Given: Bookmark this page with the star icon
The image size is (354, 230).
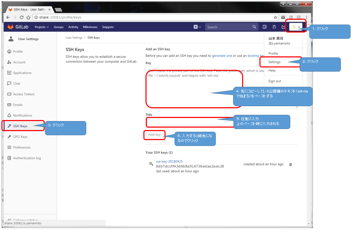Looking at the screenshot, I should 275,17.
